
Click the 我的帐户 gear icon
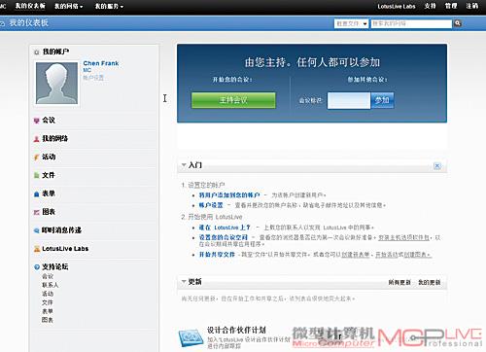click(x=37, y=52)
